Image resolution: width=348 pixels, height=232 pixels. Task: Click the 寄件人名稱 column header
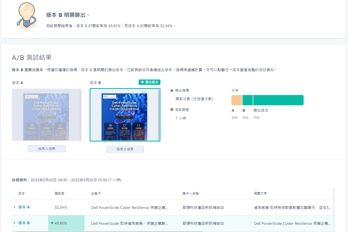(x=190, y=193)
